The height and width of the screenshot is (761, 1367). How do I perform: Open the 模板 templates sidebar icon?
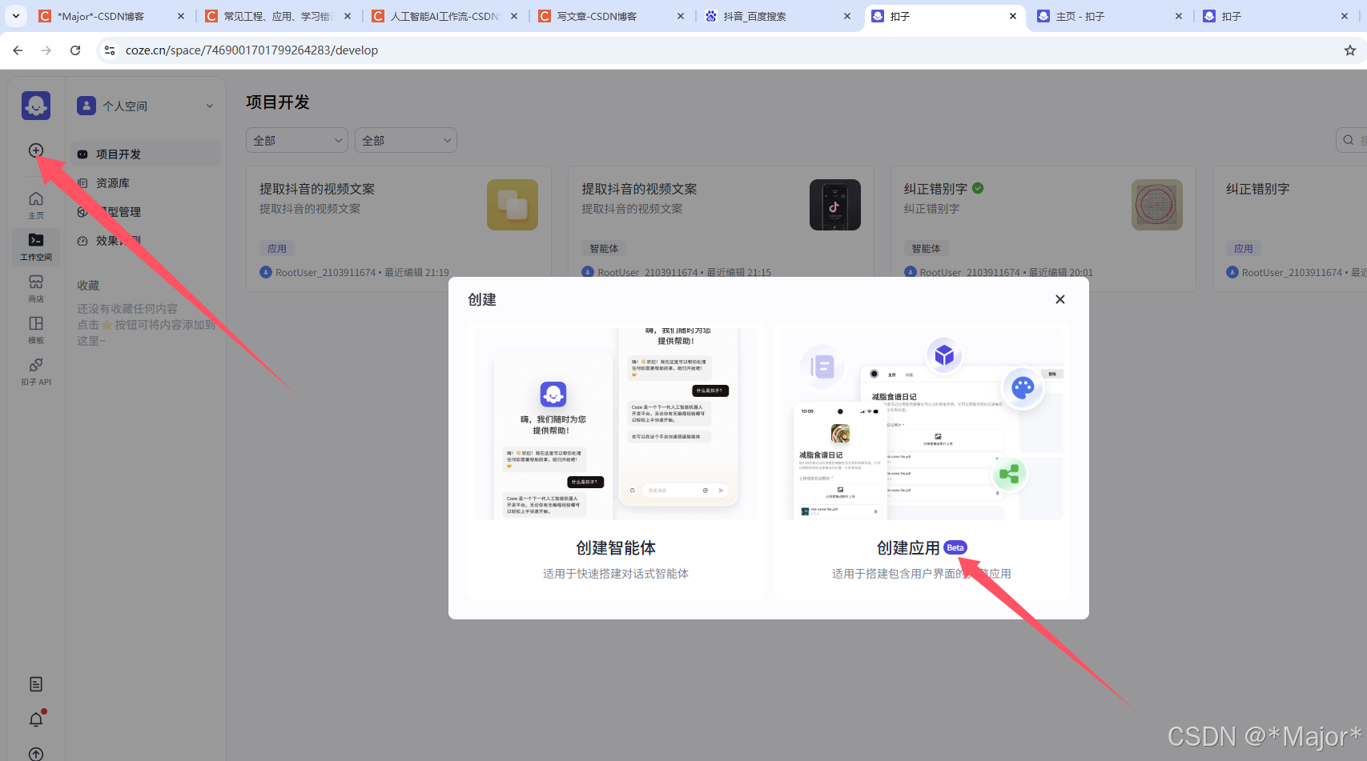pos(36,330)
